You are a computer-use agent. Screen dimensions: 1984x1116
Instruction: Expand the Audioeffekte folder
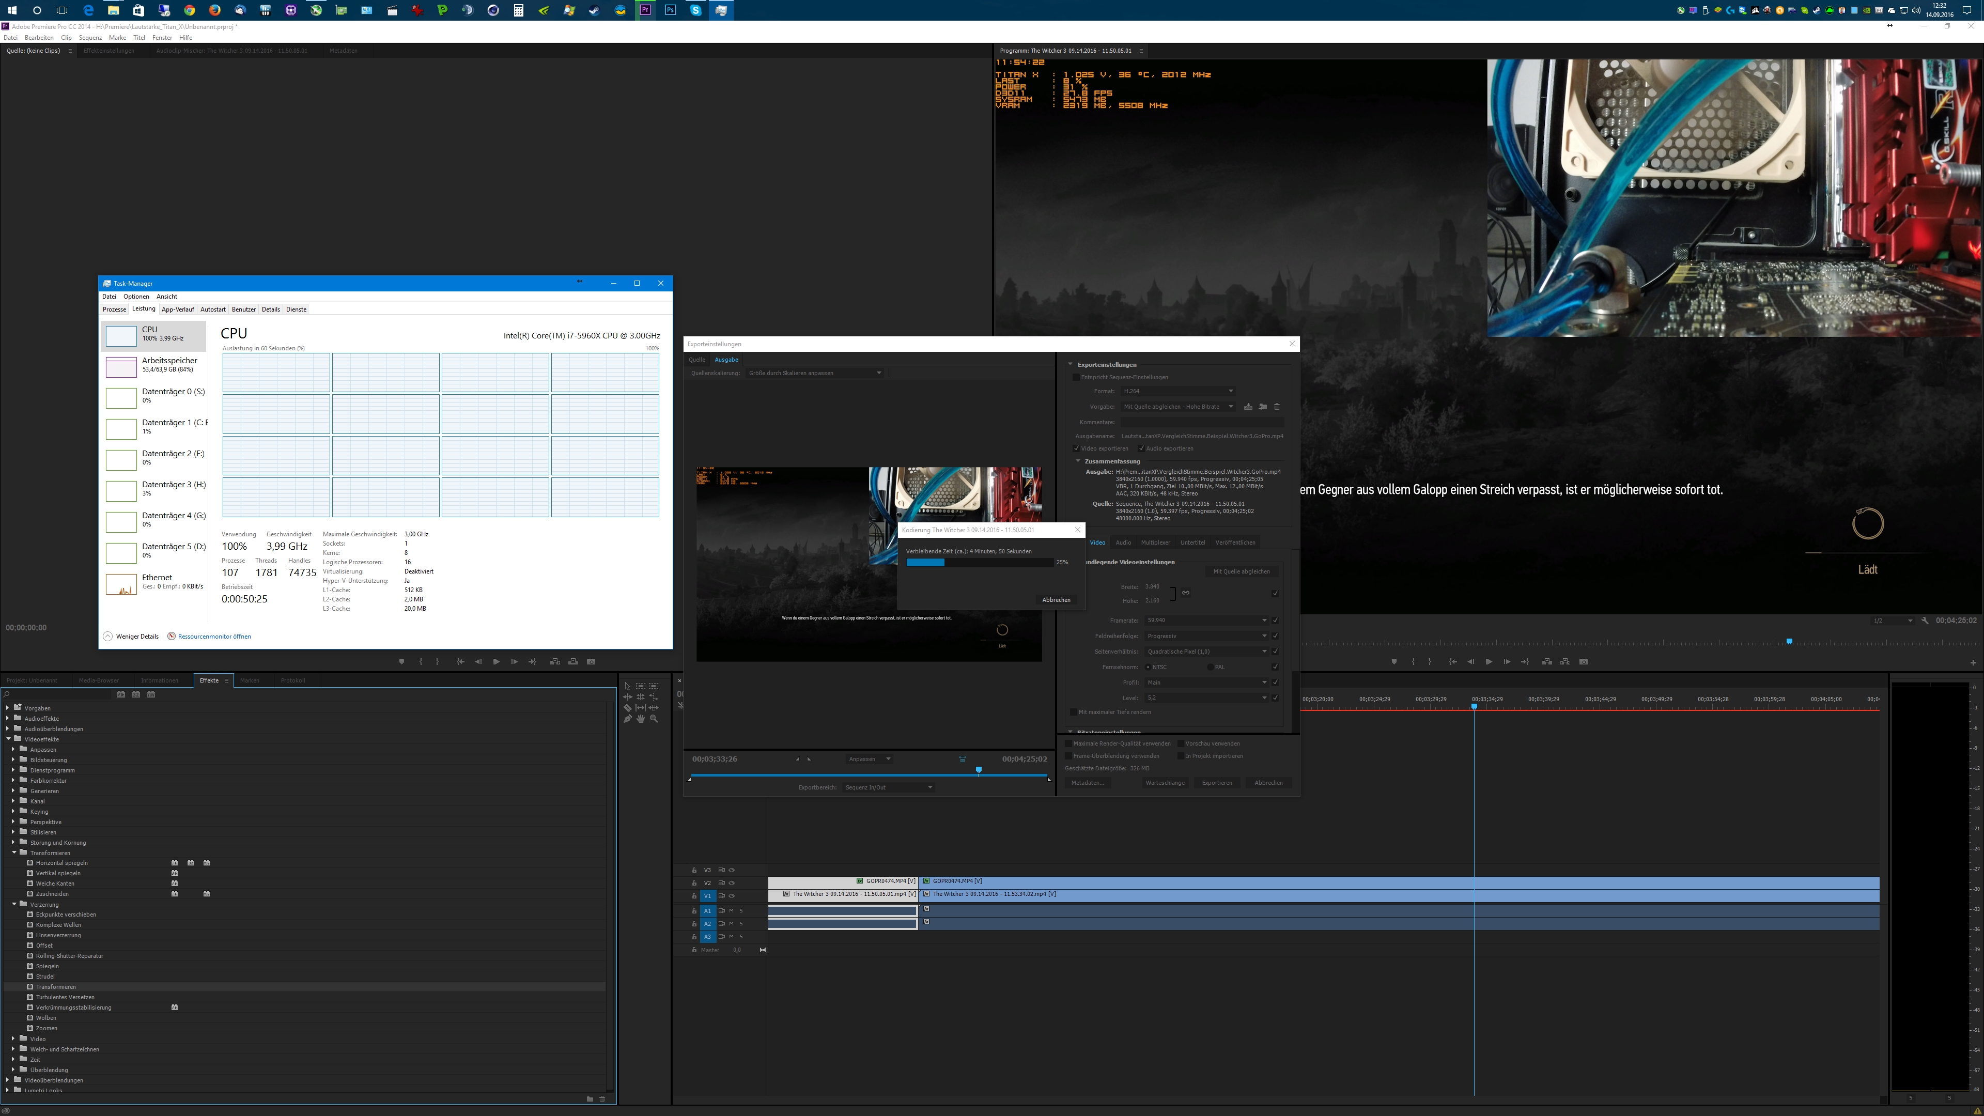pyautogui.click(x=8, y=719)
